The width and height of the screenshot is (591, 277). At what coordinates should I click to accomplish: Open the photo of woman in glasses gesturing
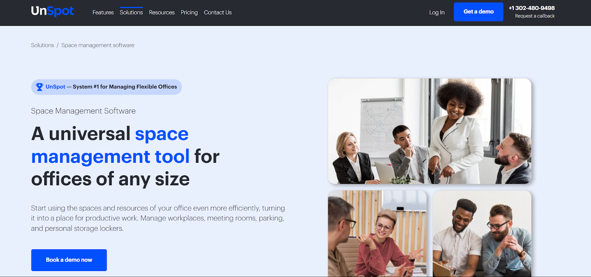tap(377, 233)
